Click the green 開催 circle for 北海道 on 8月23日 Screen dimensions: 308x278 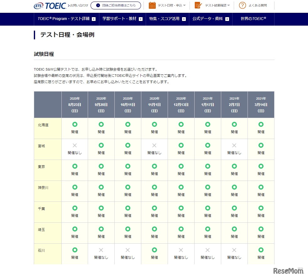[x=75, y=124]
